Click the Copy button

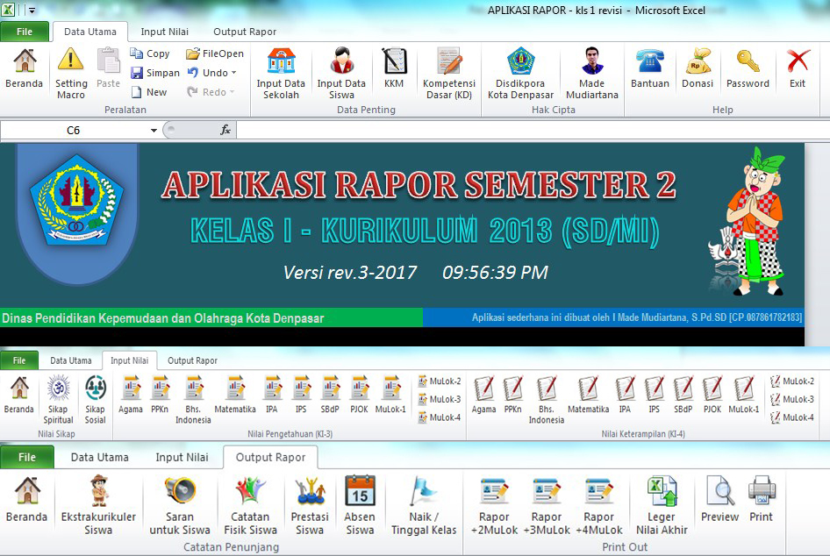(151, 53)
